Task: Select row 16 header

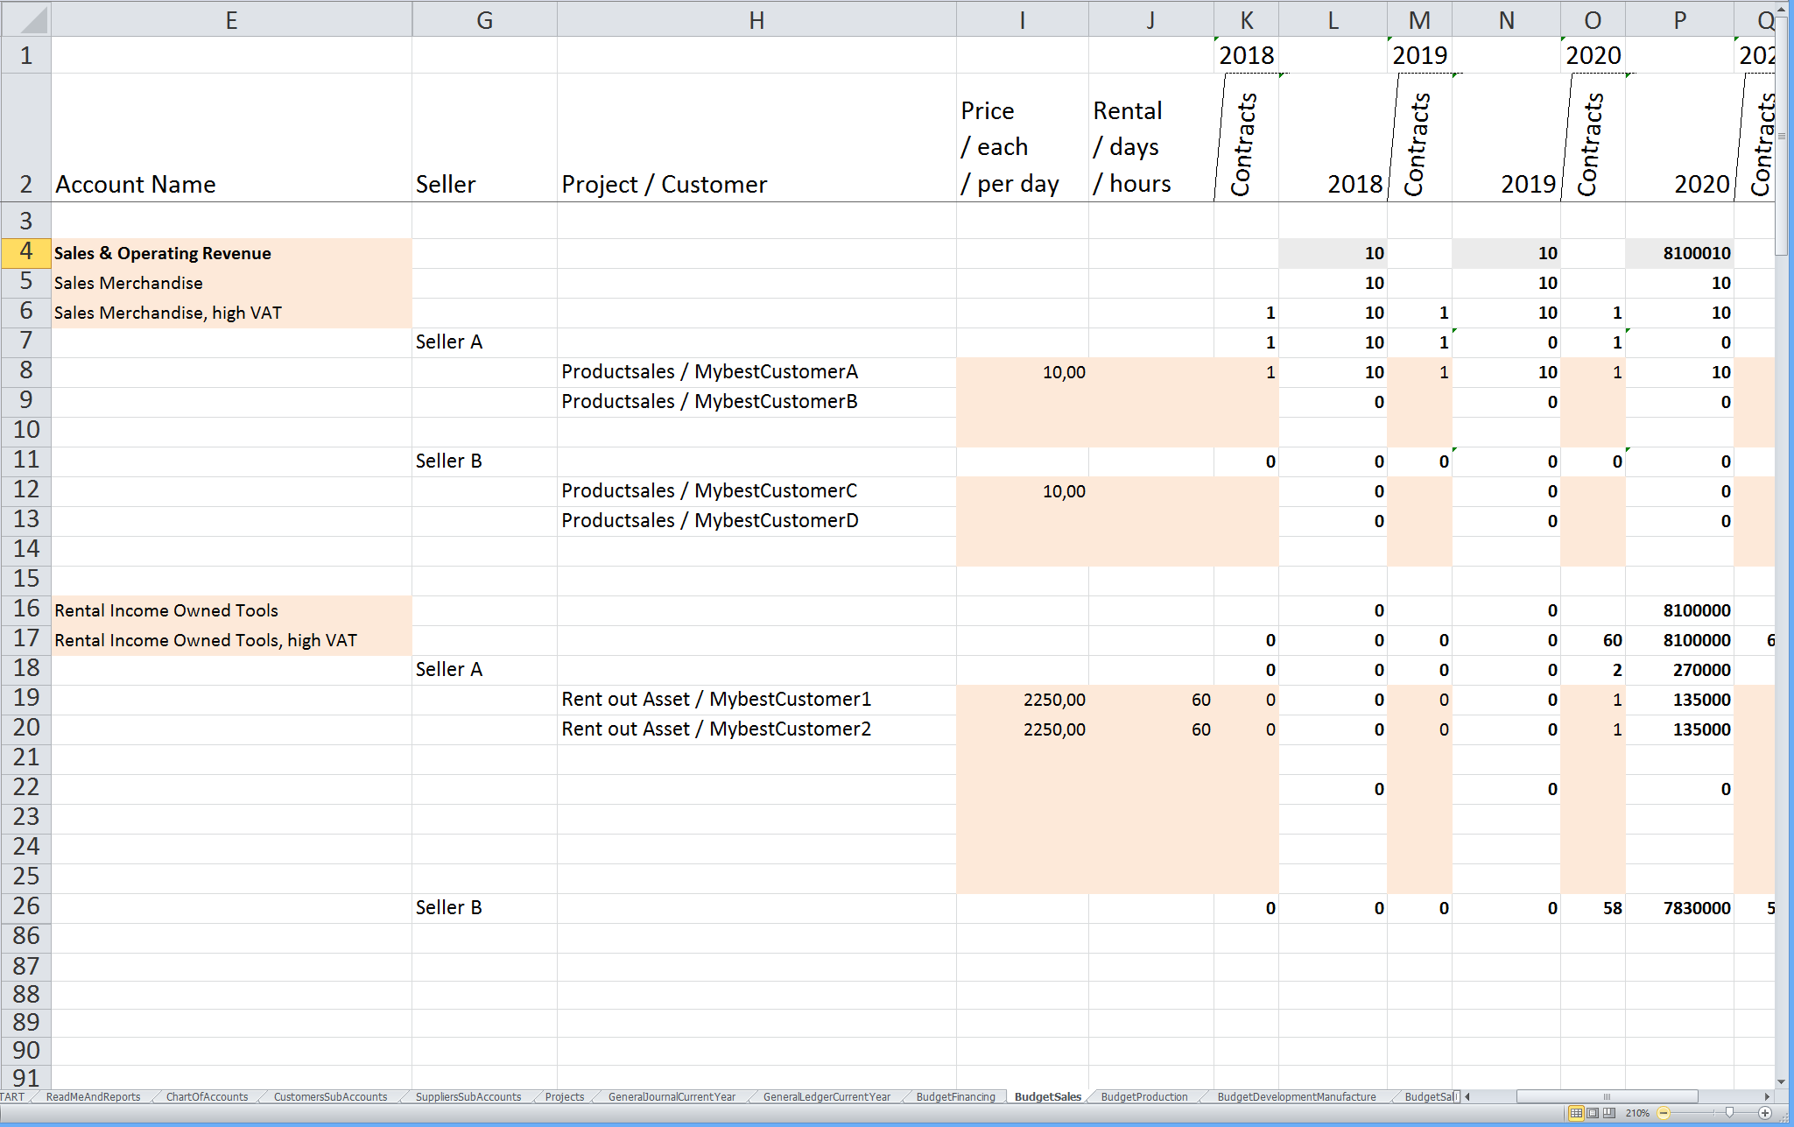Action: click(x=25, y=609)
